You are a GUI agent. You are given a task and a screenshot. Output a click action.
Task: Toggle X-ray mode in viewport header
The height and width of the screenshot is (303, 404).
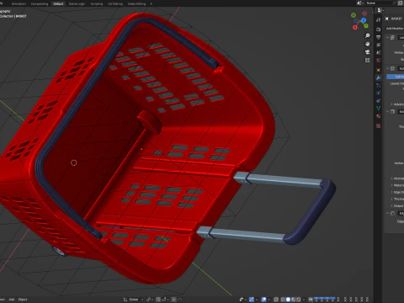276,300
